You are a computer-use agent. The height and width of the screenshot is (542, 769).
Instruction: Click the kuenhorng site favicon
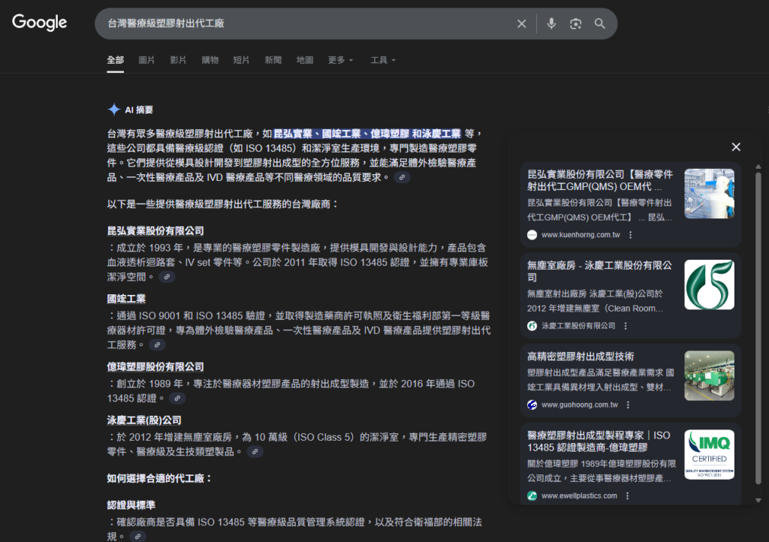pyautogui.click(x=532, y=235)
